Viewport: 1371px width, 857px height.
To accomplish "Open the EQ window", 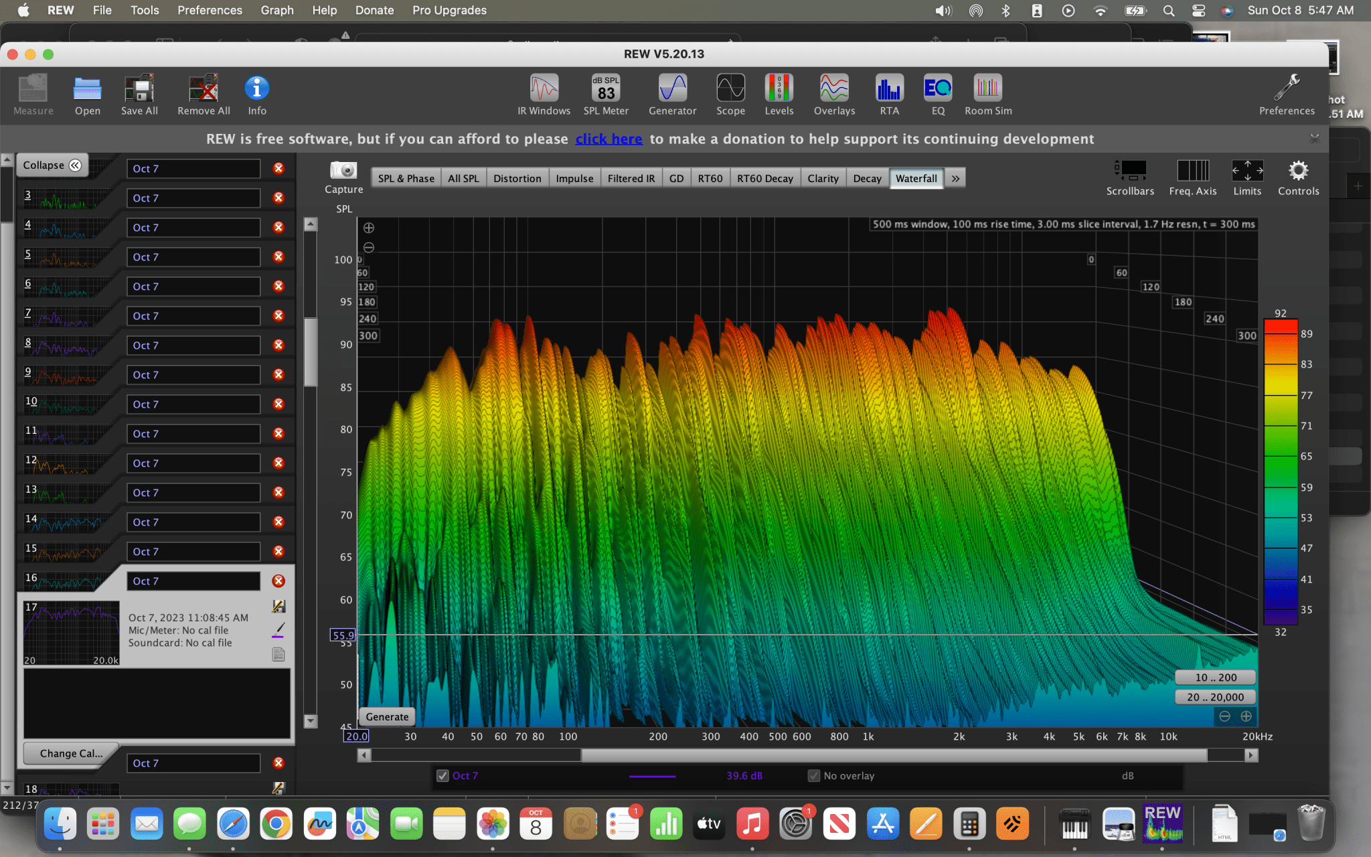I will click(x=938, y=94).
